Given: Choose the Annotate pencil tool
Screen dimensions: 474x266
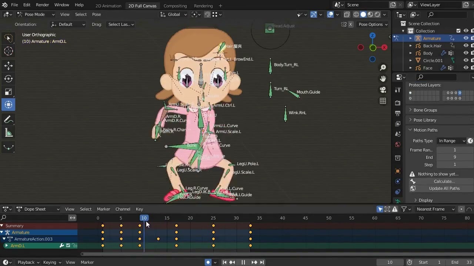Looking at the screenshot, I should 9,120.
